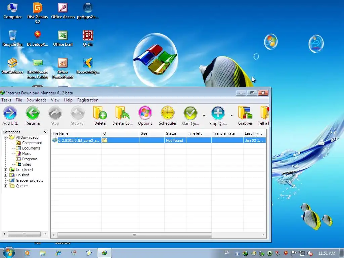The image size is (344, 258).
Task: Open Start Queue dropdown arrow
Action: tap(204, 116)
